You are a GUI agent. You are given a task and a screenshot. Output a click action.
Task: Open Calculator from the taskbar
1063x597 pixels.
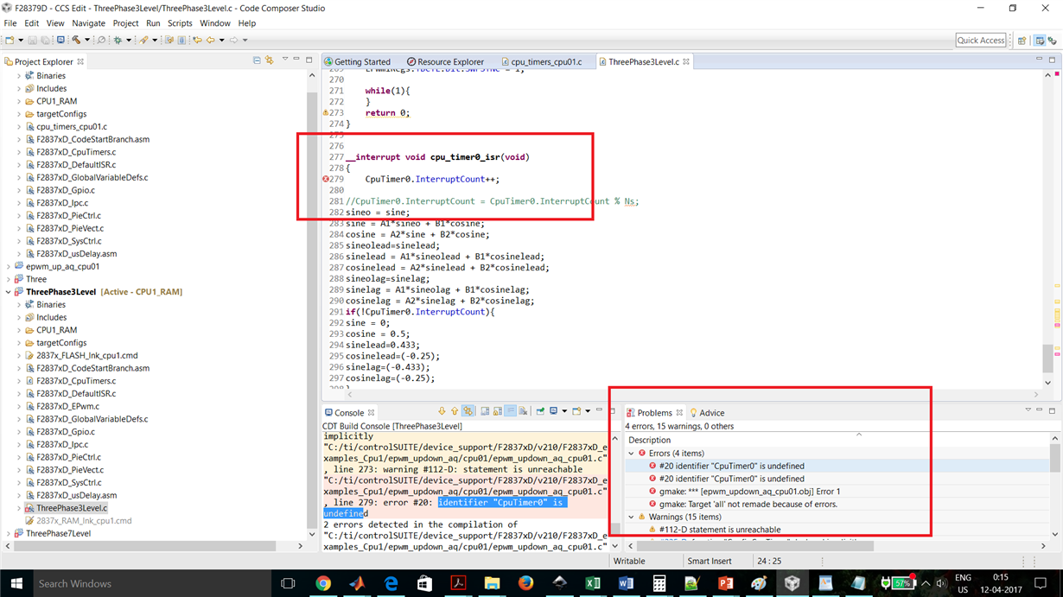(x=659, y=583)
